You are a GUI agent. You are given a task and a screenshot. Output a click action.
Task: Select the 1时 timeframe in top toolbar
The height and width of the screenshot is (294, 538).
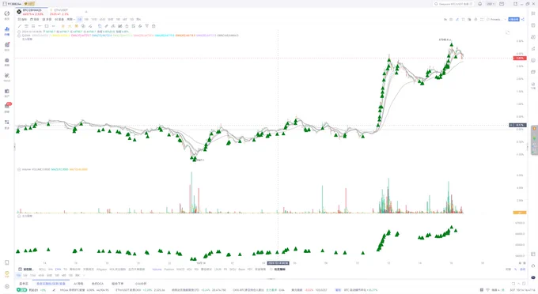coord(118,20)
